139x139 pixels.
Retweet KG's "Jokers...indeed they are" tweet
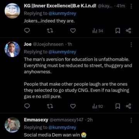point(50,31)
